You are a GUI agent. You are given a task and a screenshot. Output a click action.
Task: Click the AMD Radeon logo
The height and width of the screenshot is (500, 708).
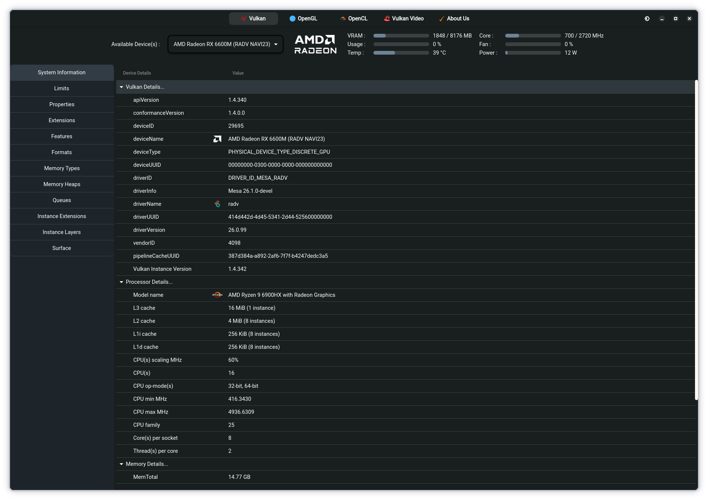tap(316, 44)
